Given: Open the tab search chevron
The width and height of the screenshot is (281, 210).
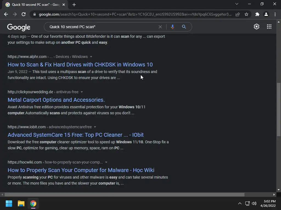Looking at the screenshot, I should point(237,4).
